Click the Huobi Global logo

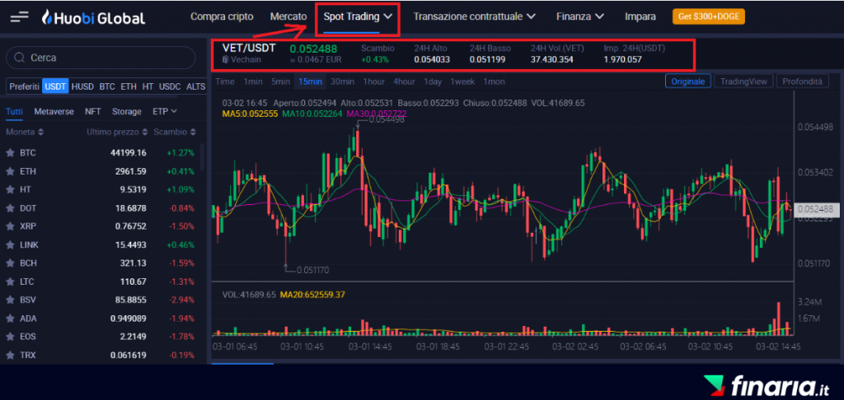click(x=93, y=18)
